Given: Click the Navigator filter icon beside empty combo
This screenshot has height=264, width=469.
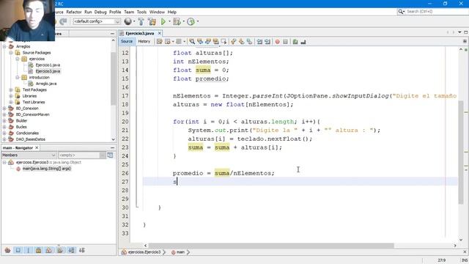Looking at the screenshot, I should click(110, 155).
